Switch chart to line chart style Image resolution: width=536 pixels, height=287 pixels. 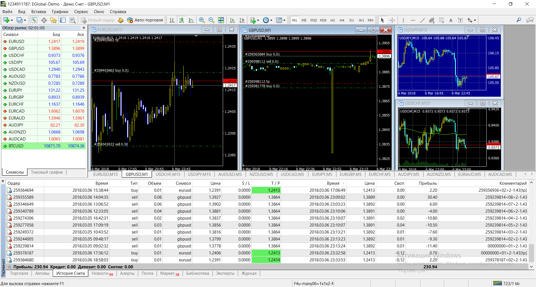(x=191, y=20)
